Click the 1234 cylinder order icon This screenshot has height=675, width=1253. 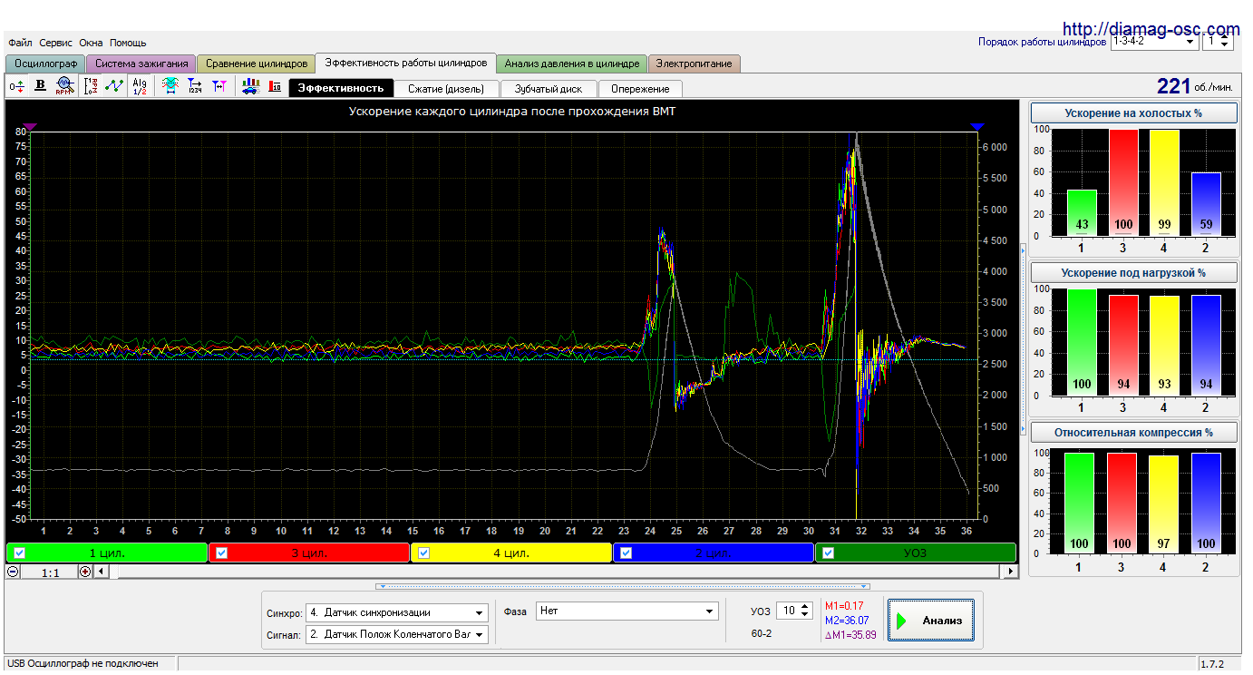194,86
